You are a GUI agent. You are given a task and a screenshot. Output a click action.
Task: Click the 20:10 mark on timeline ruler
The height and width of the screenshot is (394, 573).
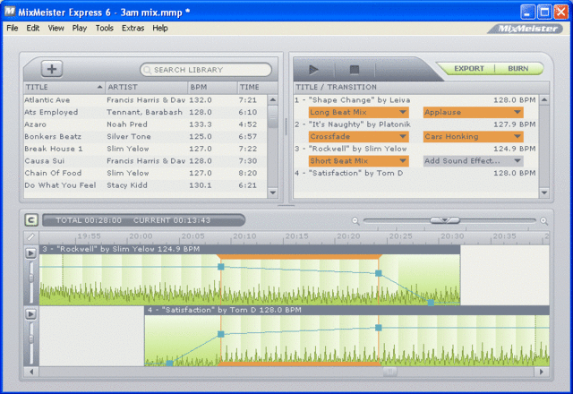244,236
